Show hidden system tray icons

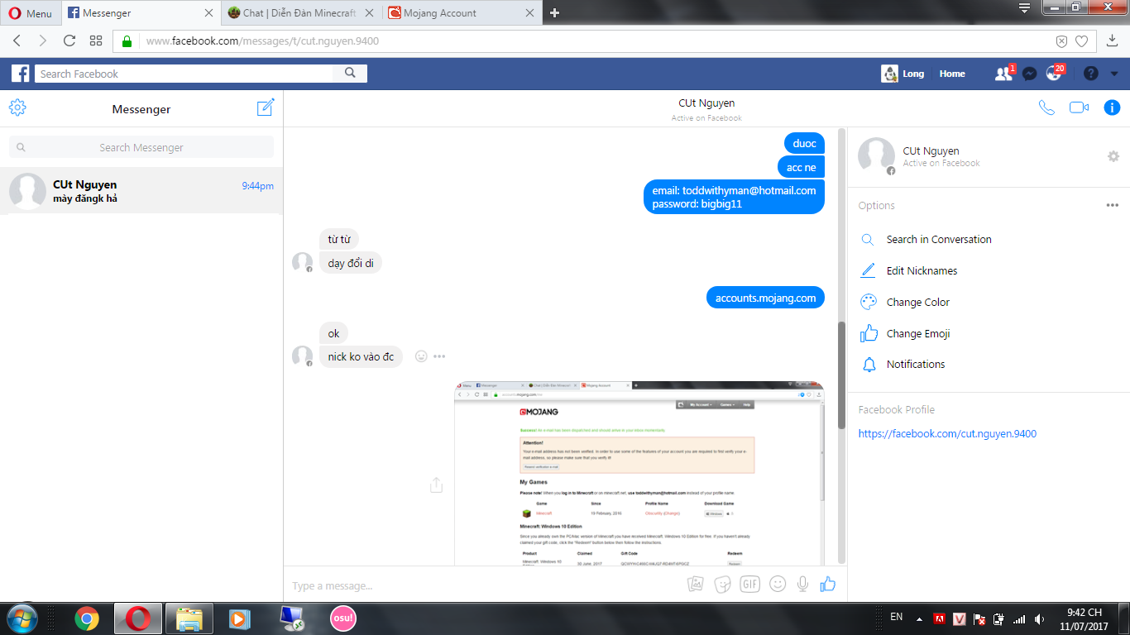point(917,618)
